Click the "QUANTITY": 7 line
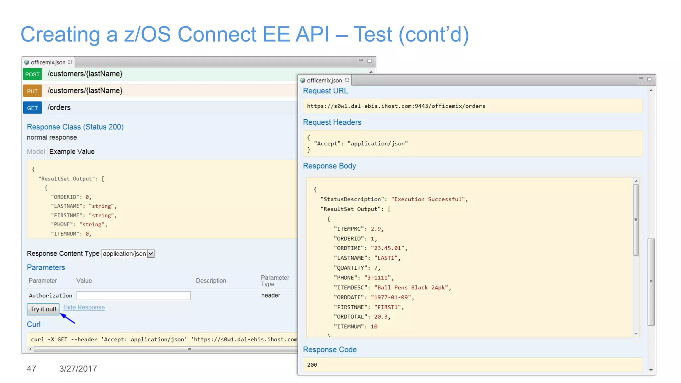This screenshot has width=681, height=383. (x=357, y=268)
